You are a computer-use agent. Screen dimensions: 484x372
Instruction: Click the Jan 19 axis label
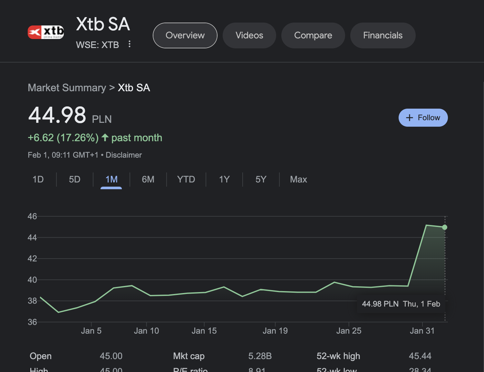click(x=275, y=331)
